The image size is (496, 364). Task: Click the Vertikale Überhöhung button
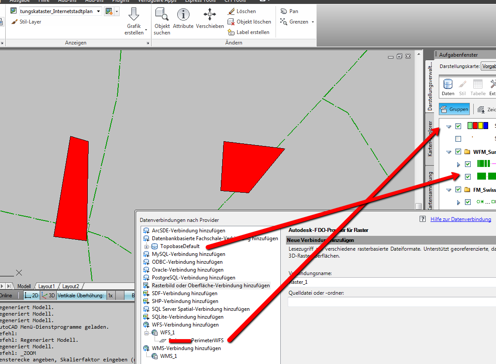(81, 296)
